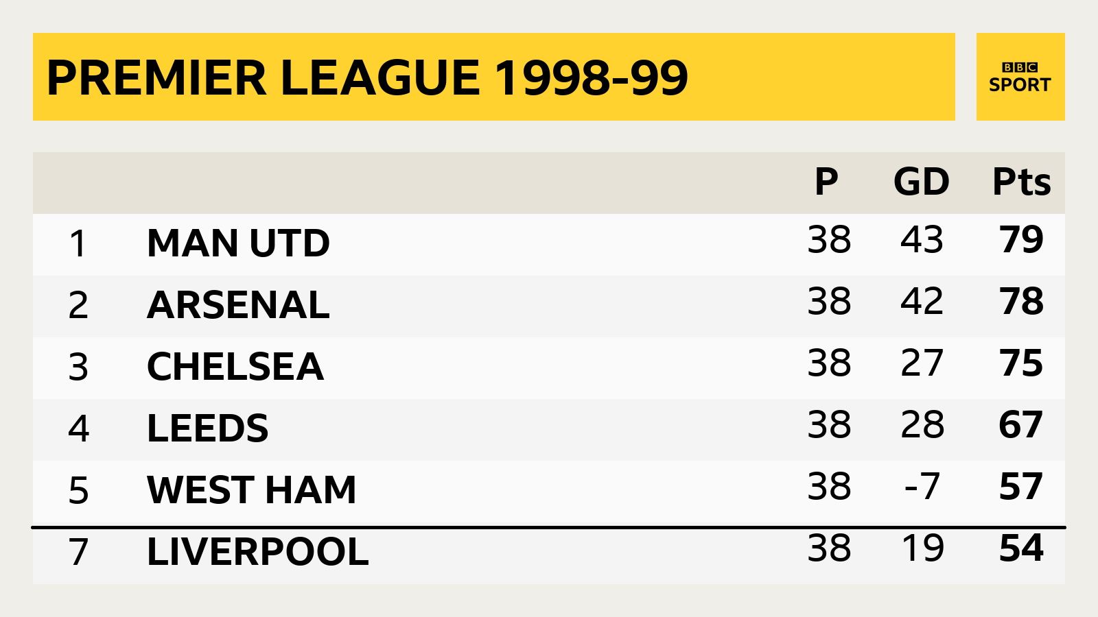Click Liverpool's 54 points value

[x=1021, y=548]
